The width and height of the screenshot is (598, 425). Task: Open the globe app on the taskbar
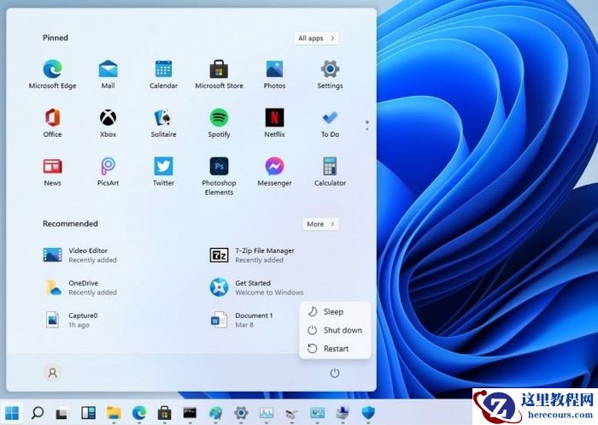215,412
